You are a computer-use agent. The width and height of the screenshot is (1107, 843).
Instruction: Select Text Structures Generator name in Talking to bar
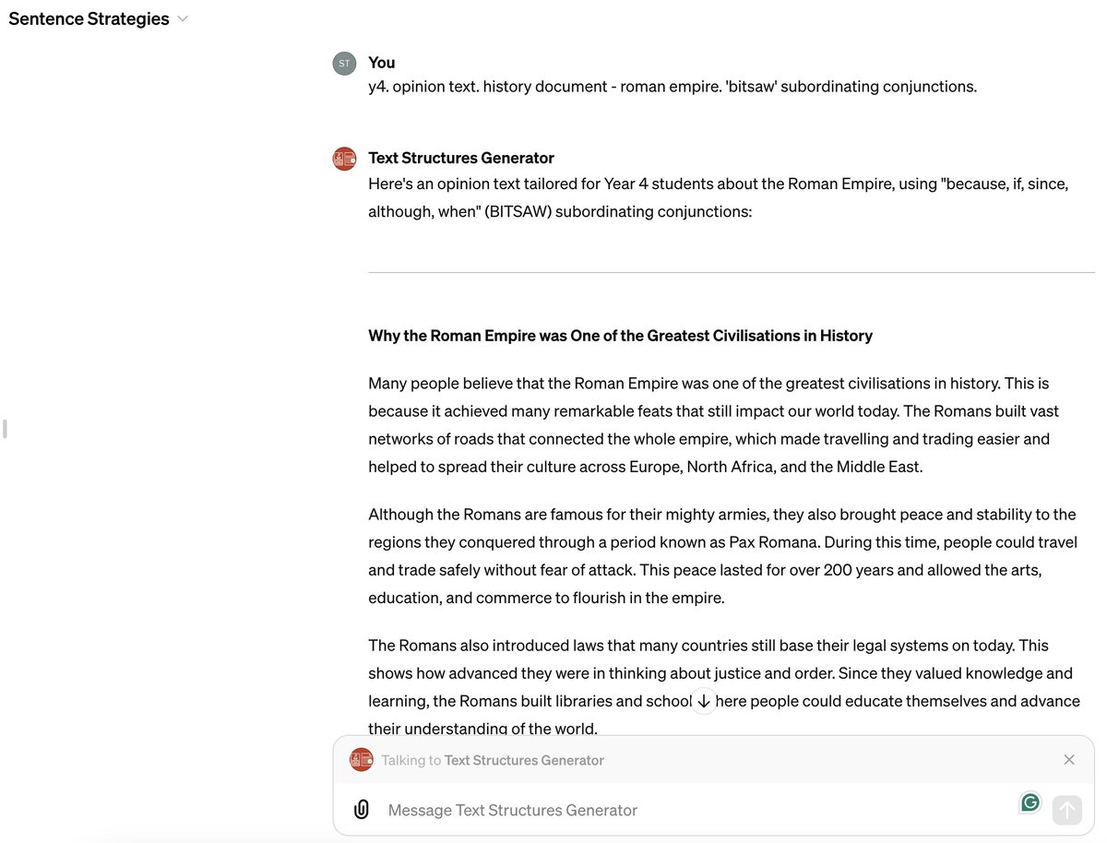pyautogui.click(x=524, y=760)
